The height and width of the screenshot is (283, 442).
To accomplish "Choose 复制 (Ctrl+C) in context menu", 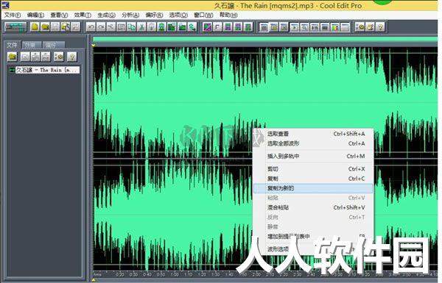I will tap(314, 179).
